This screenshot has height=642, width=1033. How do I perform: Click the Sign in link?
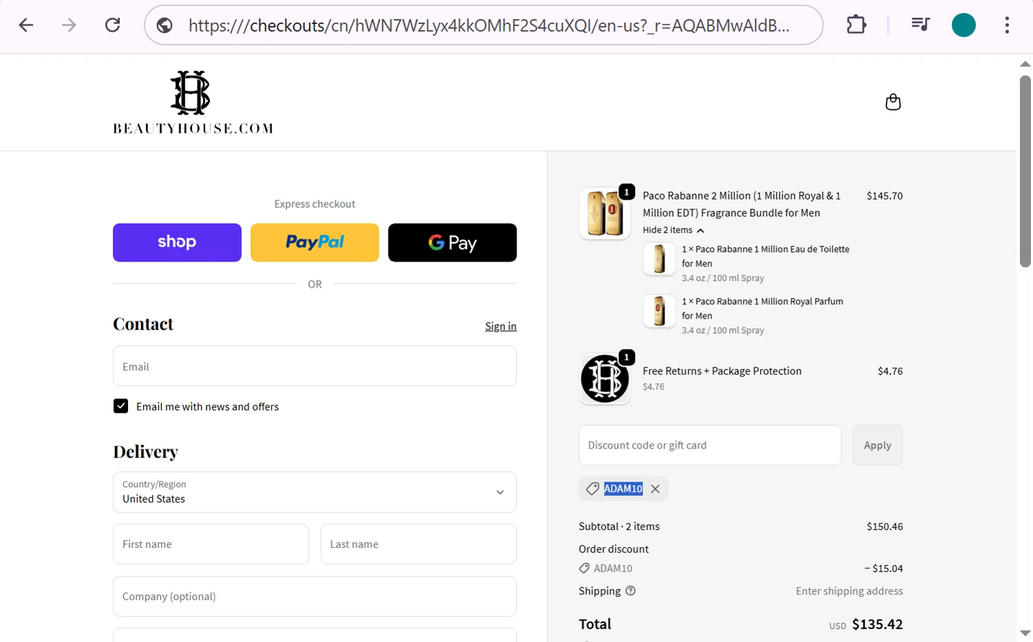tap(501, 326)
